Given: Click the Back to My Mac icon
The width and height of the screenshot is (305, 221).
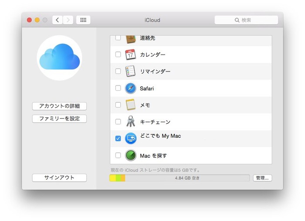Looking at the screenshot, I should (x=131, y=138).
